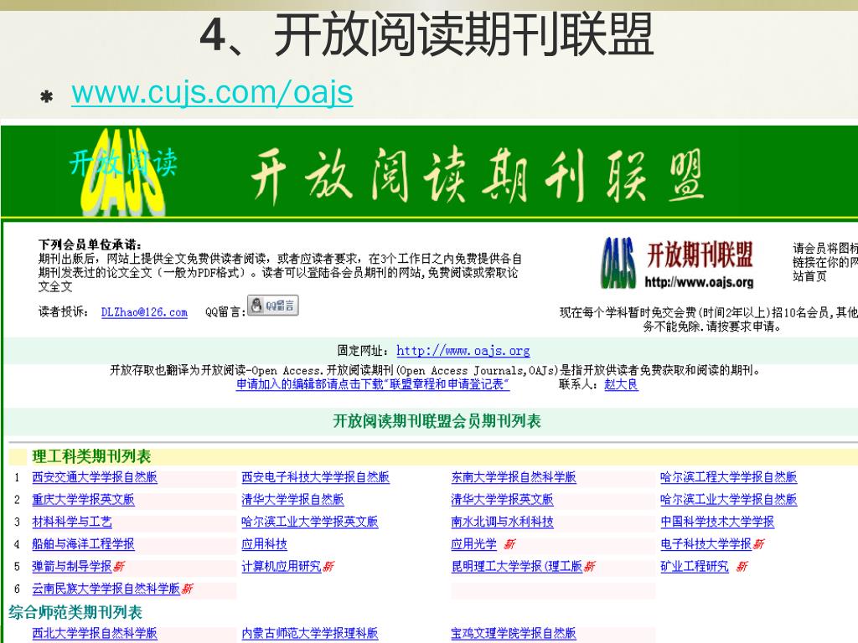
Task: Open 材料科学与工艺 journal link
Action: point(72,522)
